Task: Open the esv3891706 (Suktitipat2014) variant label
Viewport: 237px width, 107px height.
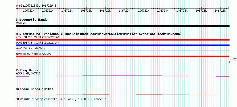Action: point(38,43)
